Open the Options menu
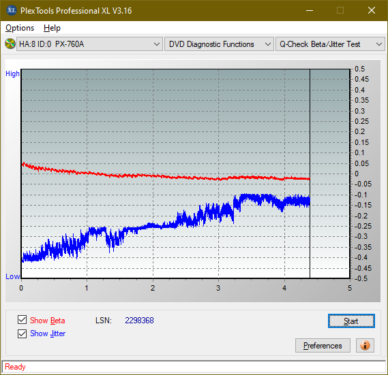 coord(20,28)
